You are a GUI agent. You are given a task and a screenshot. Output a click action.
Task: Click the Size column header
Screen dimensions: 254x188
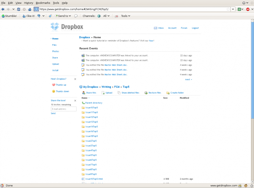click(165, 98)
